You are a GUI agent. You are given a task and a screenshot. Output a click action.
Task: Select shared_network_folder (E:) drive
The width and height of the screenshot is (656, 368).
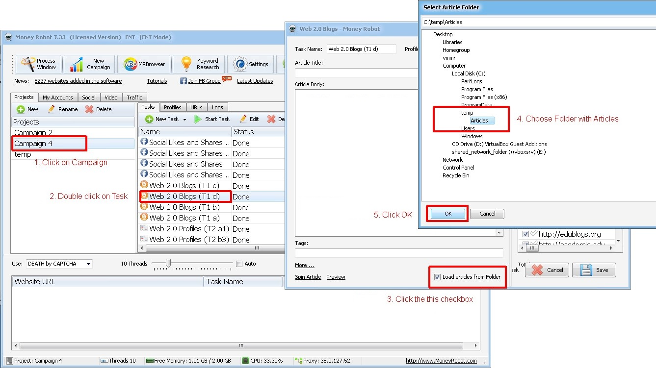click(499, 152)
